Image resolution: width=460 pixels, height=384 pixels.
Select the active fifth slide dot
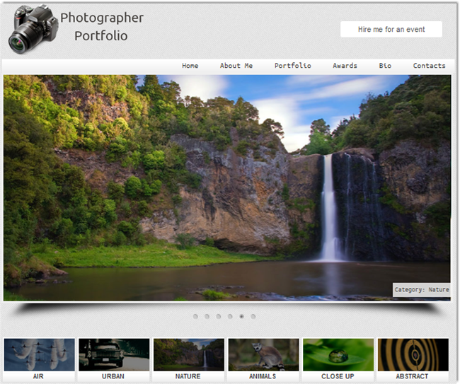pos(241,316)
